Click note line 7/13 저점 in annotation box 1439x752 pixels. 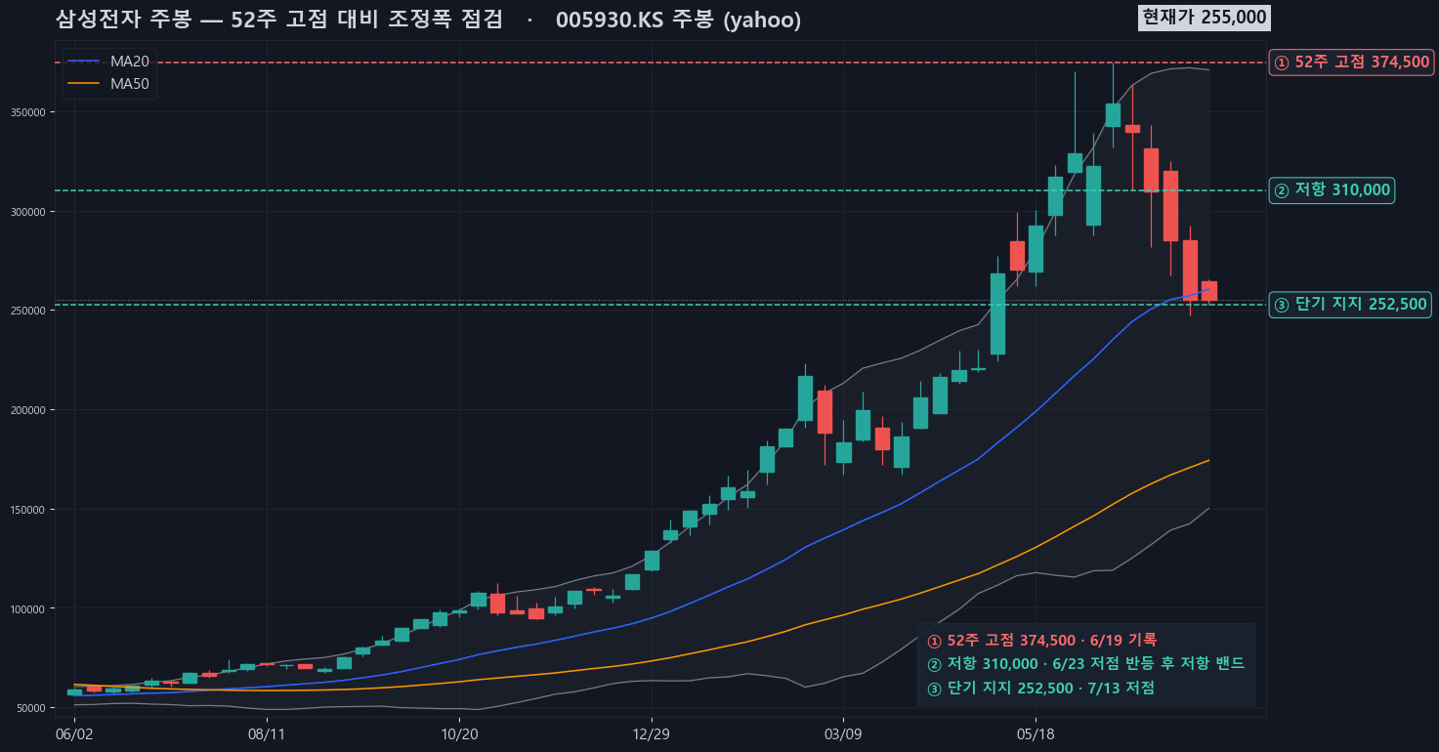[1040, 689]
